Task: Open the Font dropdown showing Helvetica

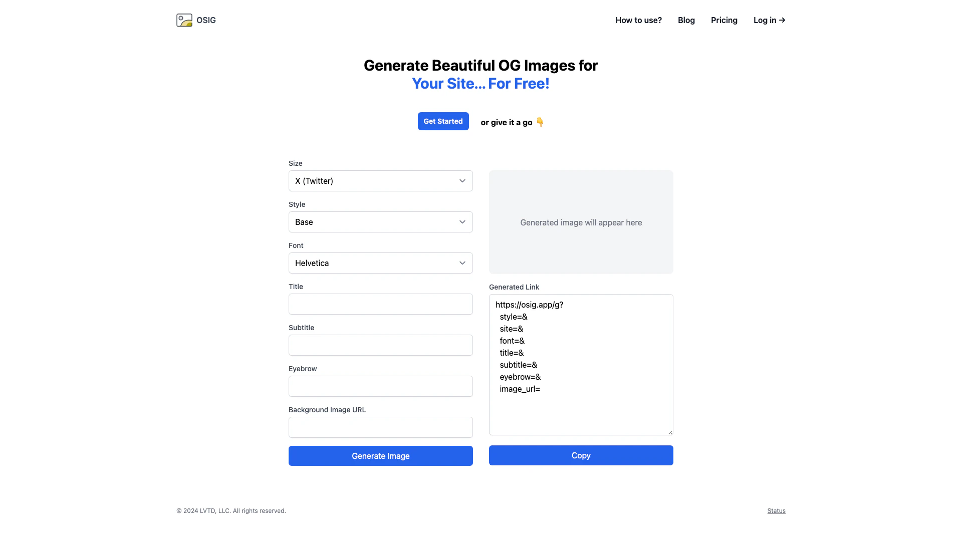Action: [x=380, y=263]
